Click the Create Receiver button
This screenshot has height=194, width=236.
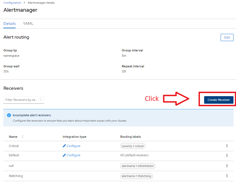click(218, 100)
